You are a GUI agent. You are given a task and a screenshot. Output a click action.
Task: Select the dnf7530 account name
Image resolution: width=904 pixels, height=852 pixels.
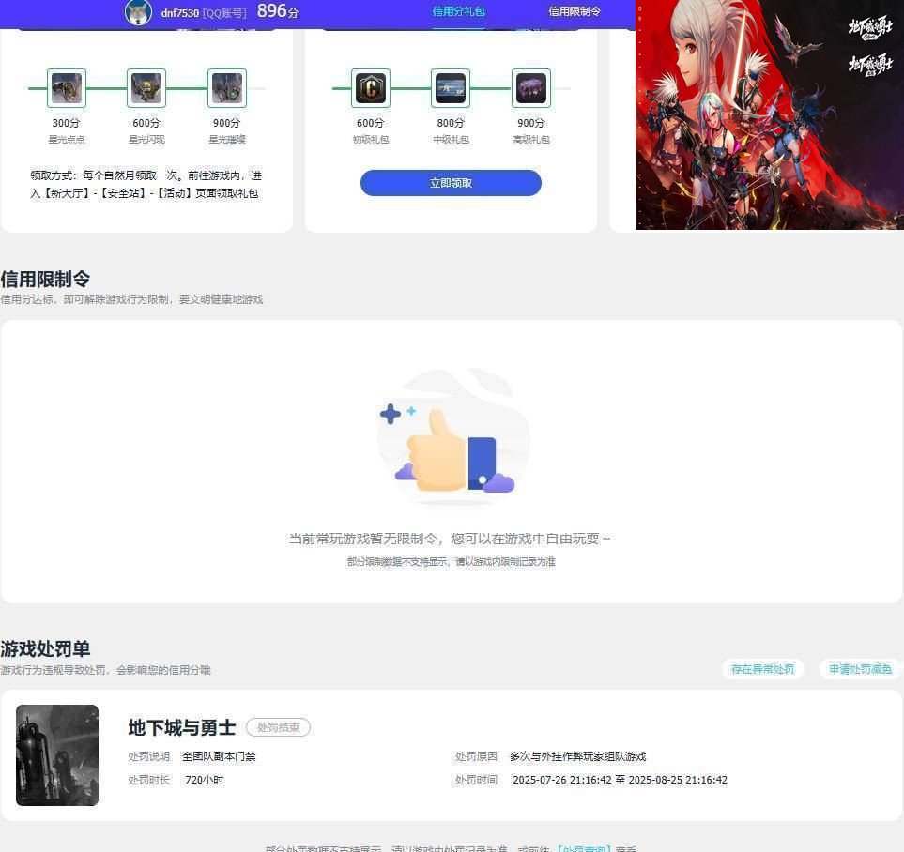tap(180, 13)
